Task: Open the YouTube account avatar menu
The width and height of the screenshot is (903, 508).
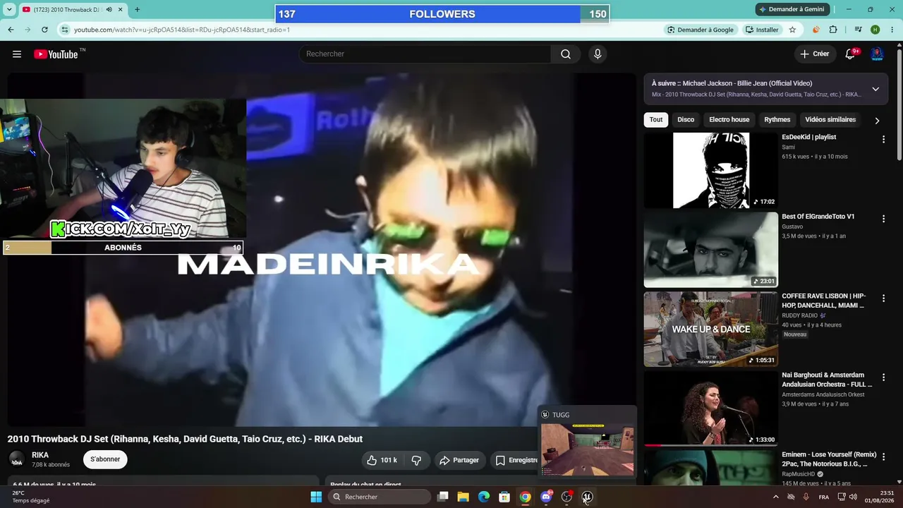Action: tap(877, 54)
